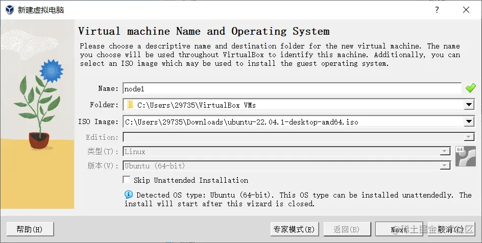Click the Next button

click(x=399, y=229)
